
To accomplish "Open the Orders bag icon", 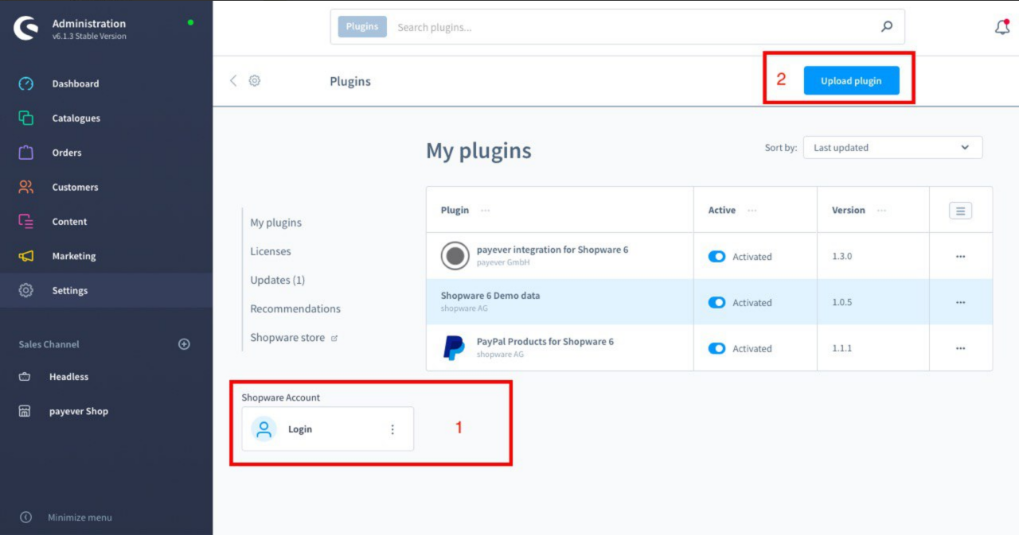I will coord(25,152).
